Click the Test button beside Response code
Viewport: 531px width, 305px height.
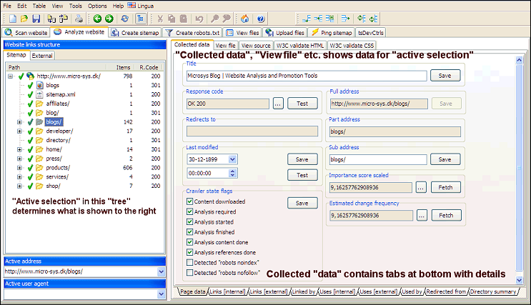(x=302, y=104)
